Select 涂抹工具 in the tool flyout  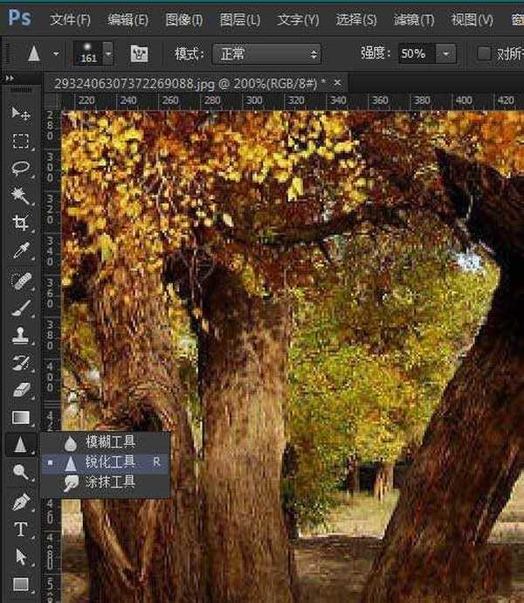[110, 482]
